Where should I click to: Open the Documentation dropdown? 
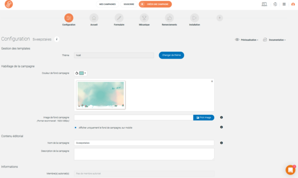tap(277, 40)
